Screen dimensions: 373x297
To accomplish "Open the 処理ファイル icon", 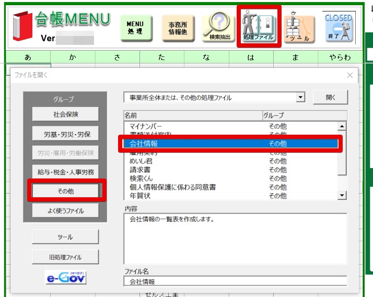I will [x=259, y=26].
